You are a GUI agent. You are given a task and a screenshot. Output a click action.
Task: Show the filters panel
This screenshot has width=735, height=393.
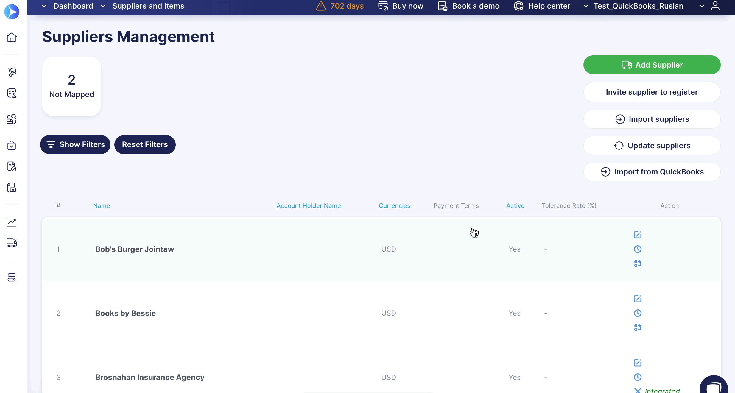pyautogui.click(x=75, y=144)
